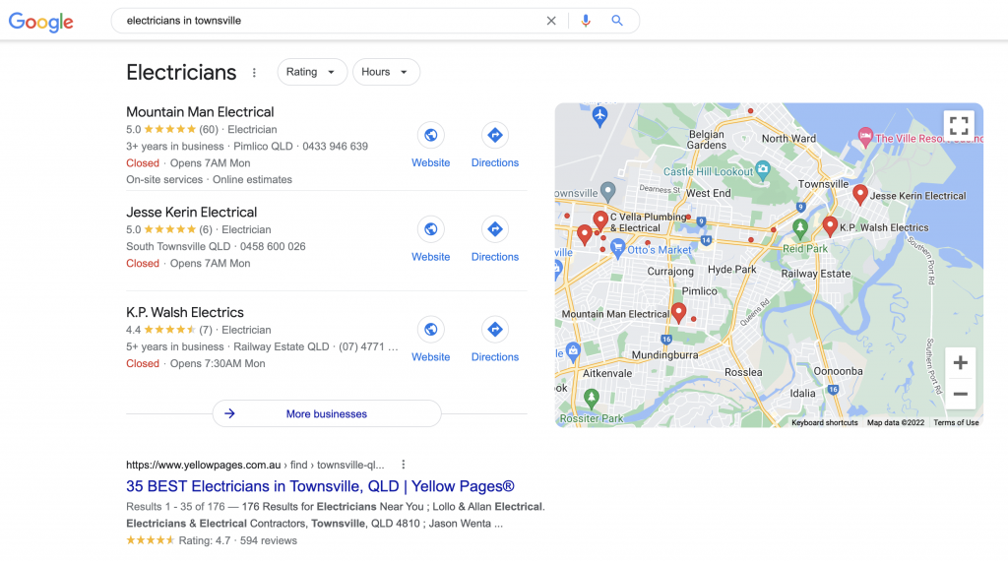Open Keyboard shortcuts on map
This screenshot has width=1008, height=563.
point(825,422)
